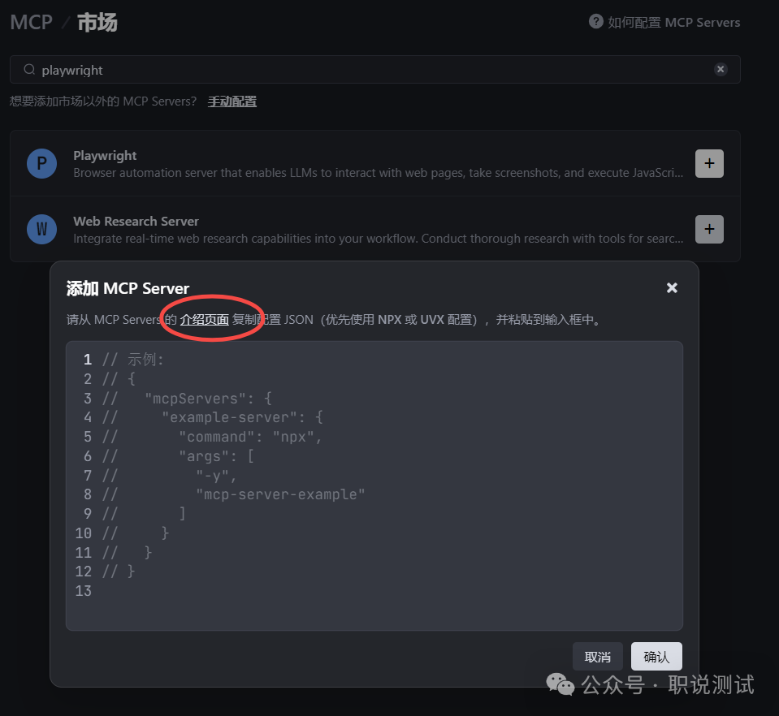Open 如何配置 MCP Servers help
The height and width of the screenshot is (716, 779).
[x=671, y=22]
